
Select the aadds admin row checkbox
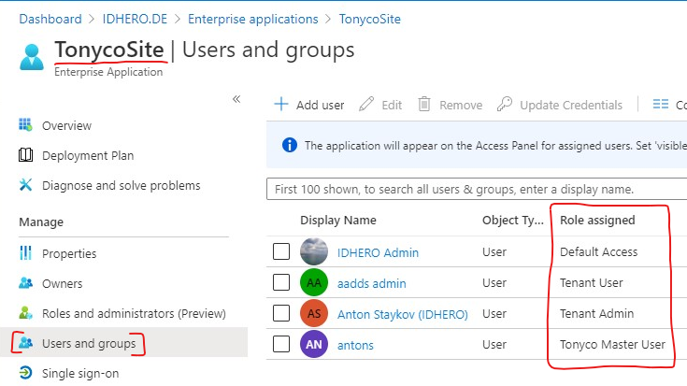[x=281, y=283]
